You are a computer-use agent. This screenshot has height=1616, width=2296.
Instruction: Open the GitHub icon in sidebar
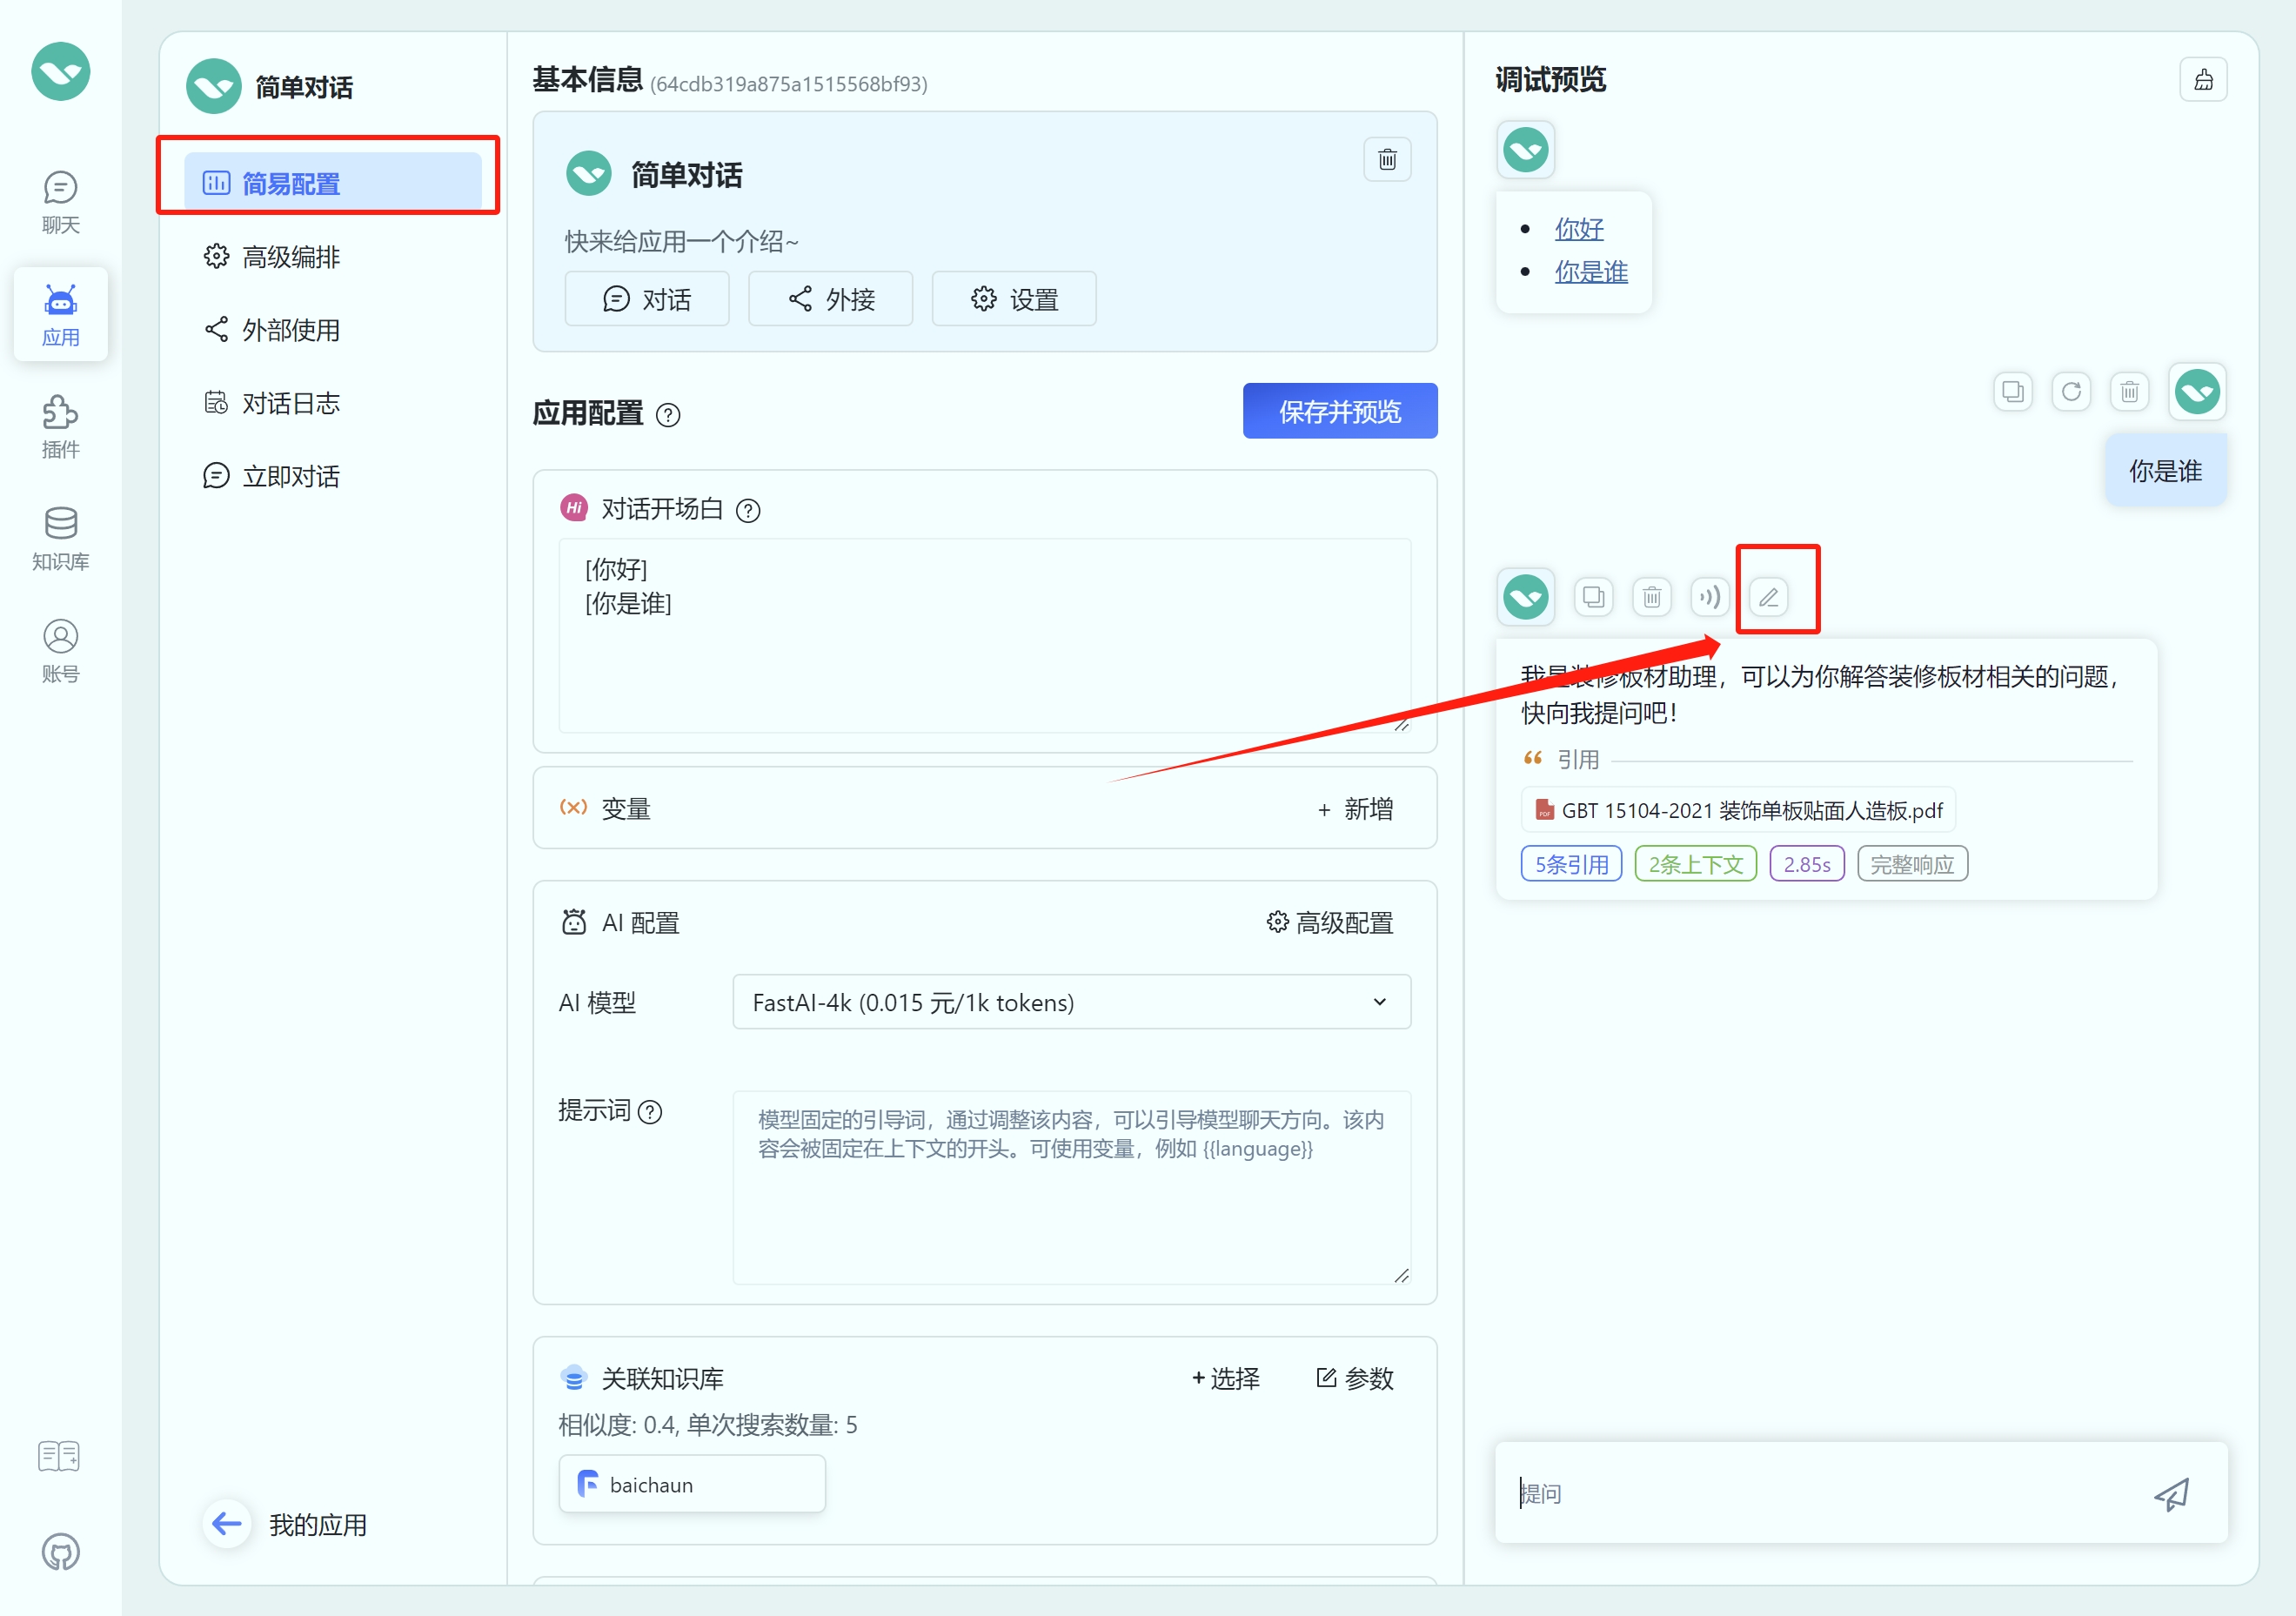60,1551
